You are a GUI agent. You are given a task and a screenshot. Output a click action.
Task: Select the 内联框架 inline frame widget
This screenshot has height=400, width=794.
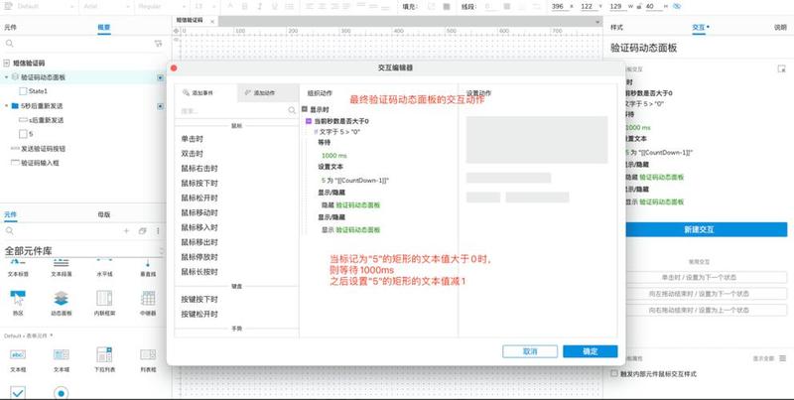pyautogui.click(x=104, y=303)
